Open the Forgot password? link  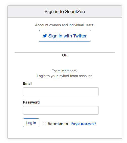[x=84, y=124]
